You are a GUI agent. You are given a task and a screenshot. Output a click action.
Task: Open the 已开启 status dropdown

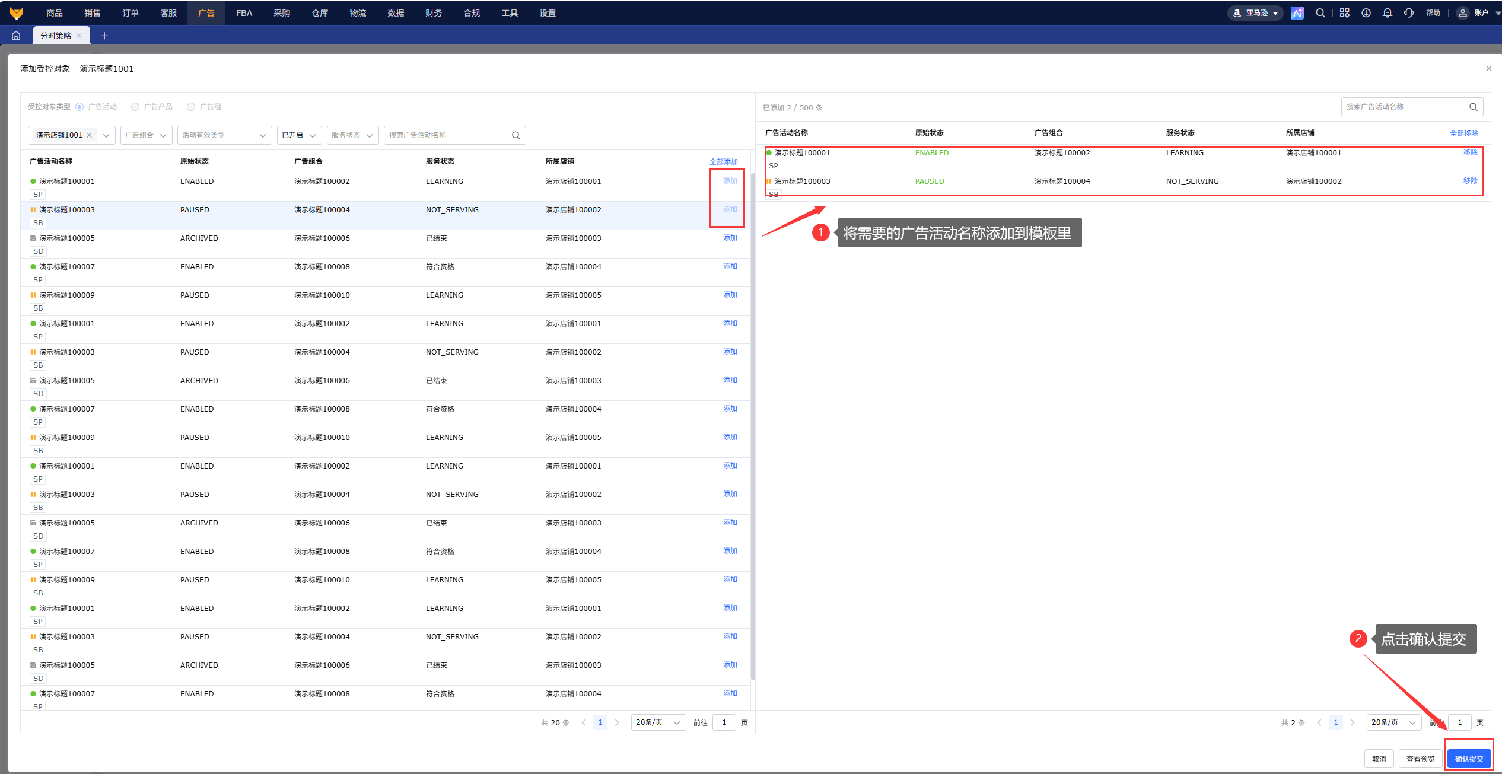pyautogui.click(x=300, y=135)
